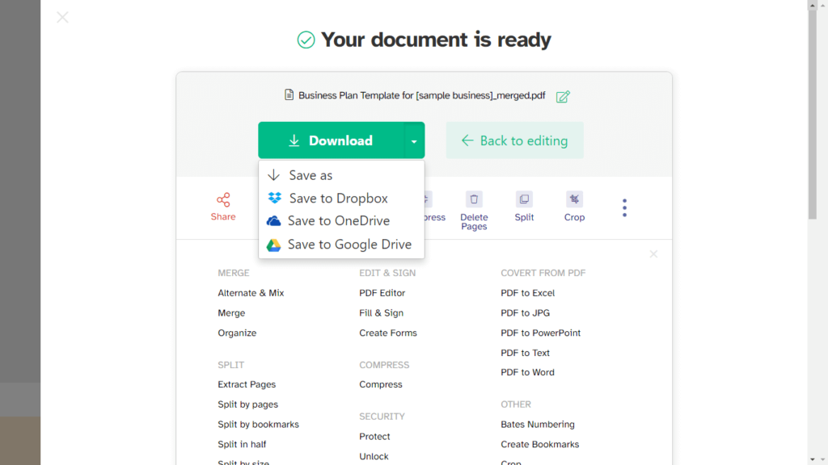The image size is (828, 465).
Task: Open PDF Editor link
Action: tap(382, 293)
